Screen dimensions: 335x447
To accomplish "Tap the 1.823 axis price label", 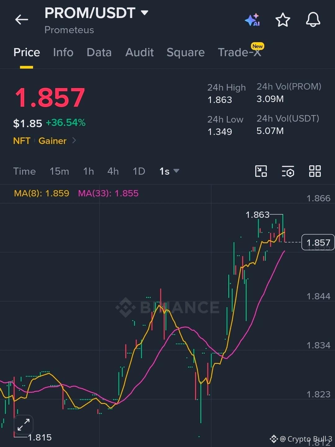I will coord(318,394).
